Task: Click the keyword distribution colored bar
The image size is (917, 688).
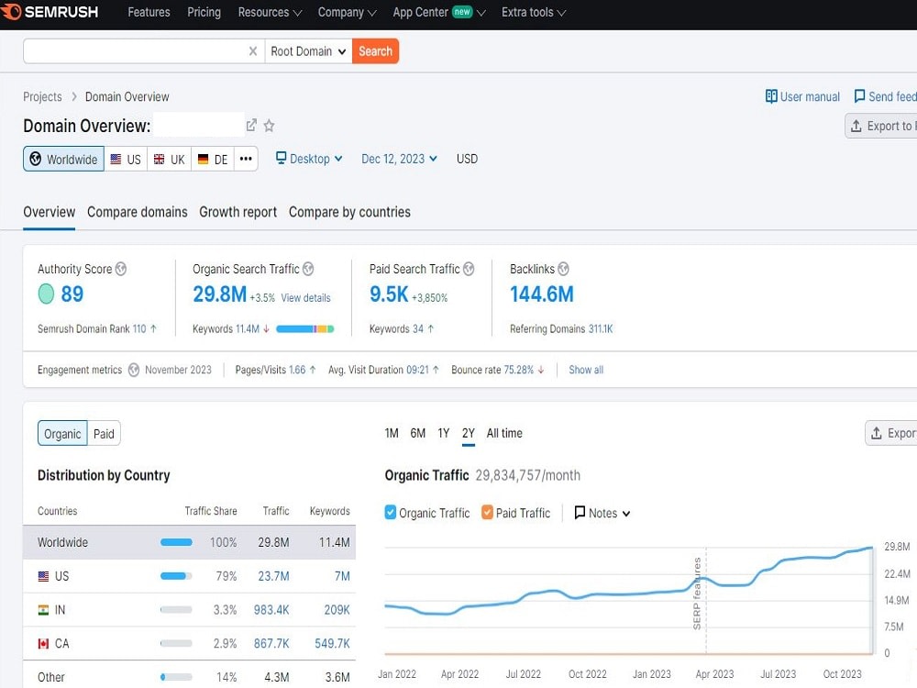Action: 304,328
